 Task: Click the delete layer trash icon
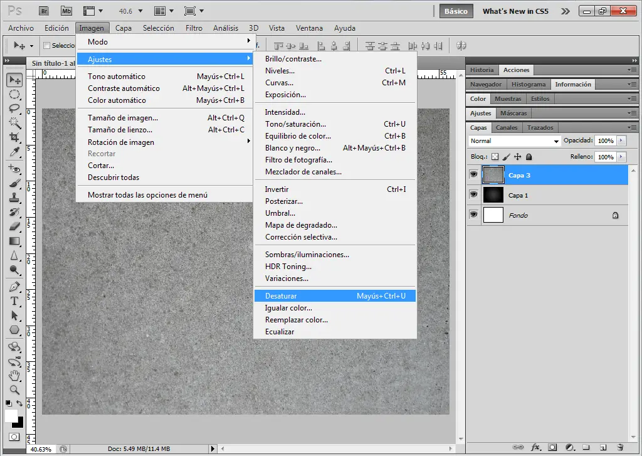(620, 447)
